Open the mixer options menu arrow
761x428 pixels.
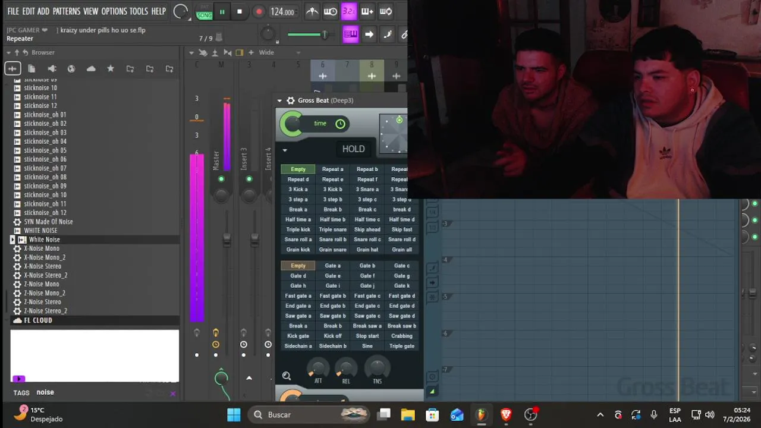(x=191, y=52)
